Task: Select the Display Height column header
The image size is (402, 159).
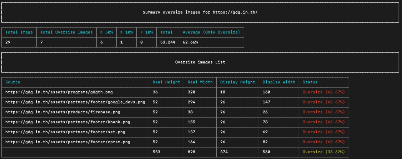Action: (x=237, y=82)
